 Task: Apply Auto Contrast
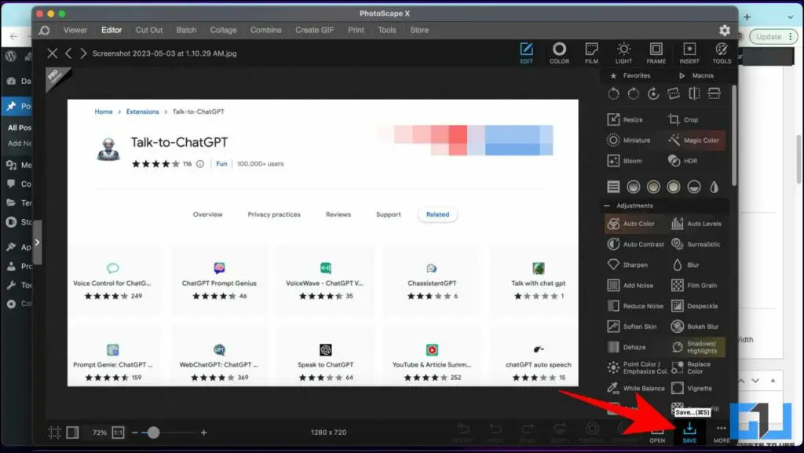coord(636,244)
